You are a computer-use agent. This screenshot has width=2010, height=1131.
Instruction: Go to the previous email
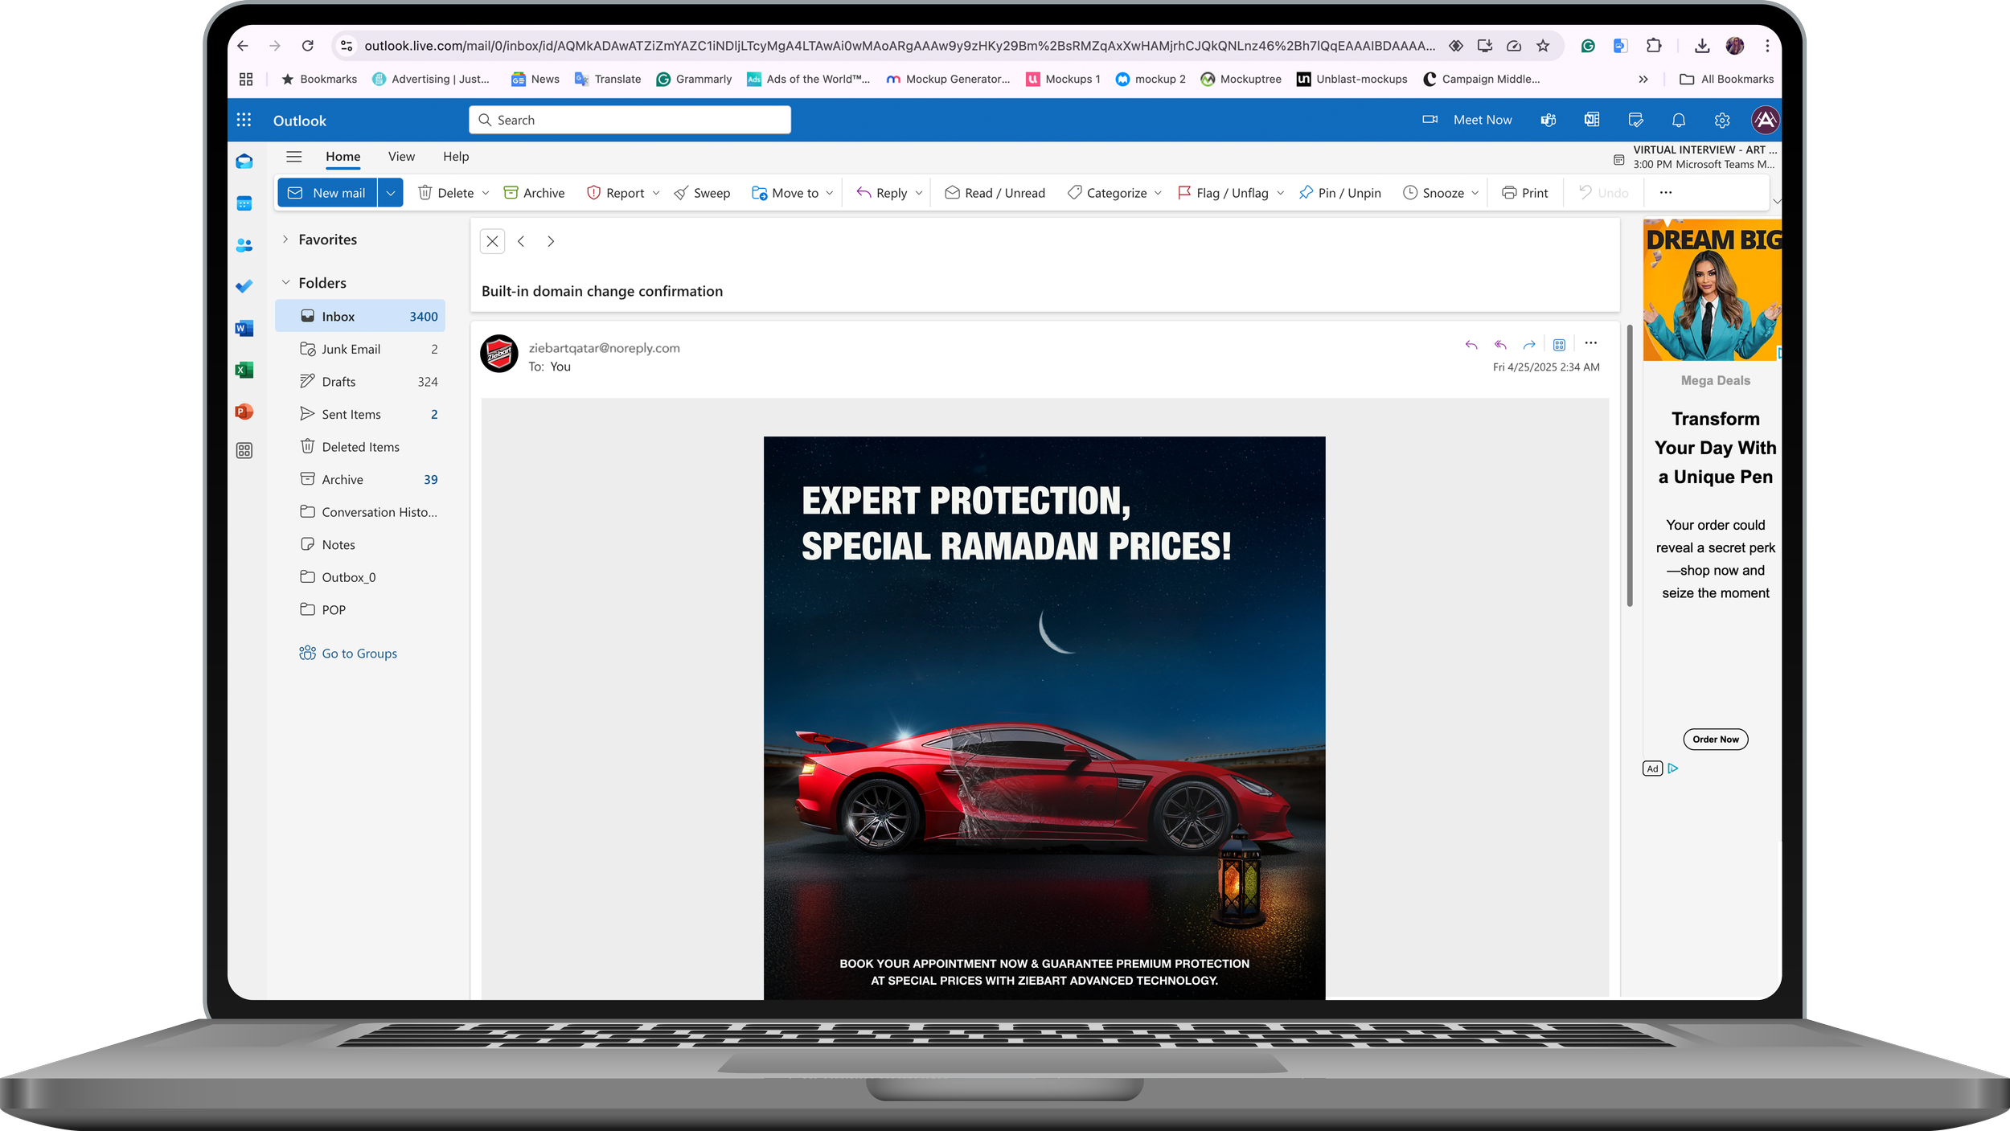point(521,241)
